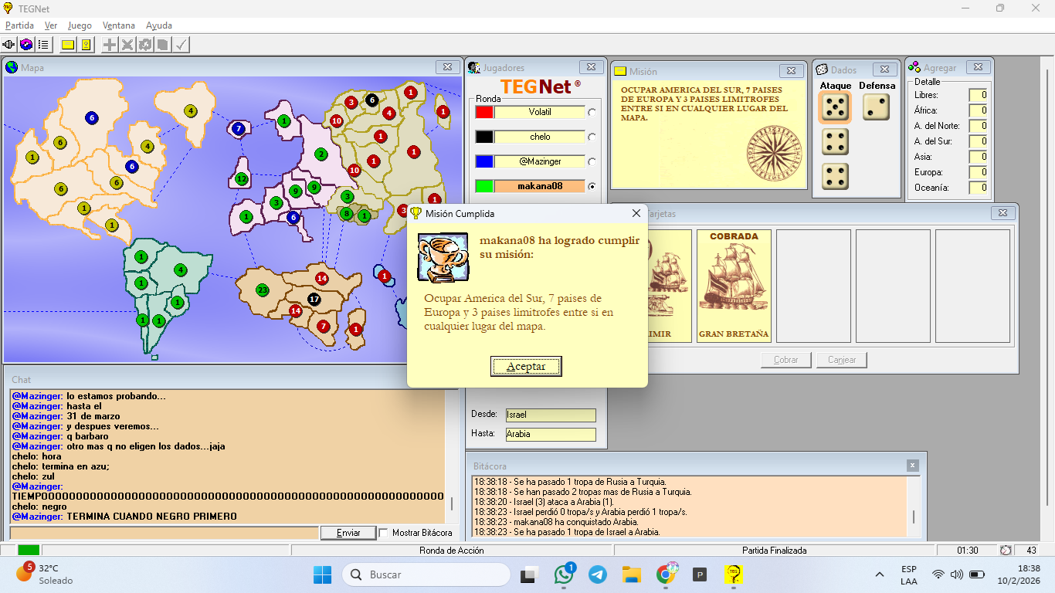
Task: Open the Partida menu
Action: 19,25
